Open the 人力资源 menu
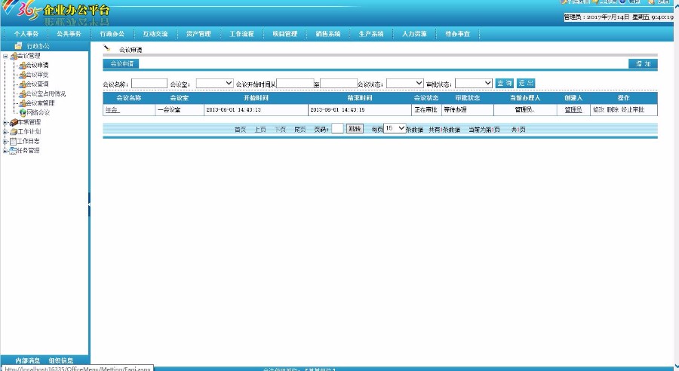 pos(414,34)
